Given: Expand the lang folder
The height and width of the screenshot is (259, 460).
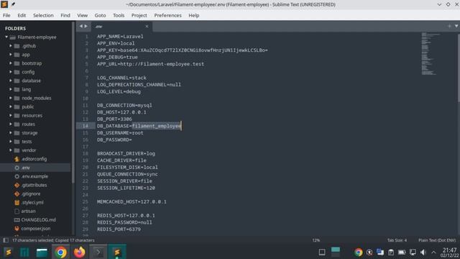Looking at the screenshot, I should pos(11,89).
